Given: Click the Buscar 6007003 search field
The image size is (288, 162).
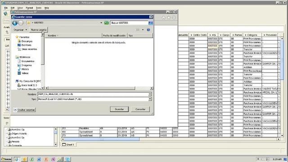Looking at the screenshot, I should click(x=129, y=23).
